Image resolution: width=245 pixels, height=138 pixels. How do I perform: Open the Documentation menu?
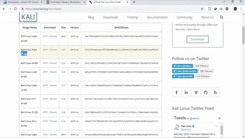coord(157,17)
